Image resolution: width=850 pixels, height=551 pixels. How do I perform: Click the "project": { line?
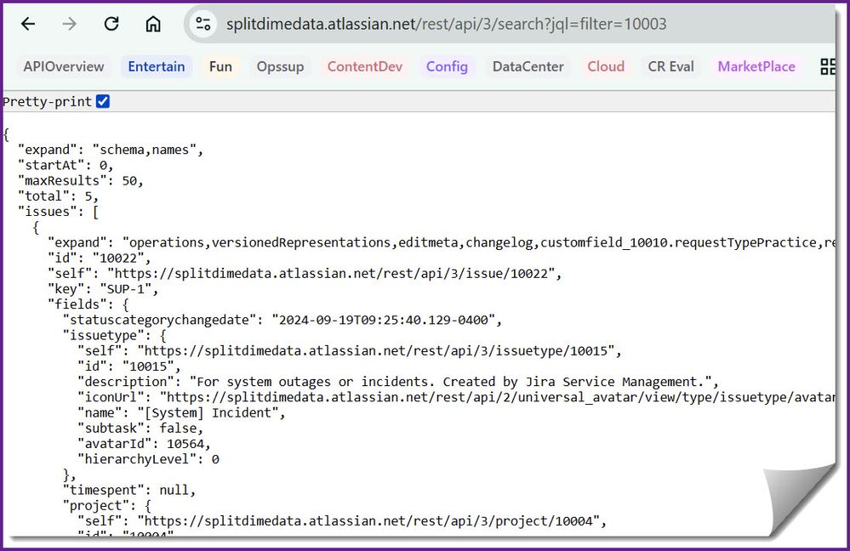(x=107, y=505)
